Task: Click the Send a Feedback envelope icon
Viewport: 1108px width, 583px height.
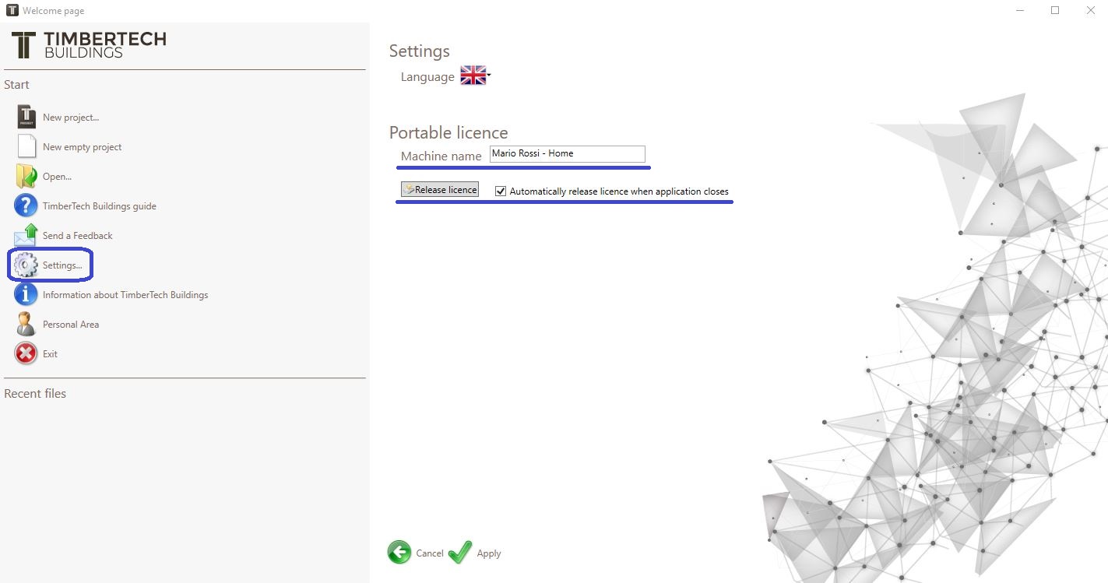Action: [26, 235]
